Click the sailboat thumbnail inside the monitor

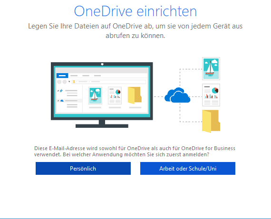(x=95, y=95)
